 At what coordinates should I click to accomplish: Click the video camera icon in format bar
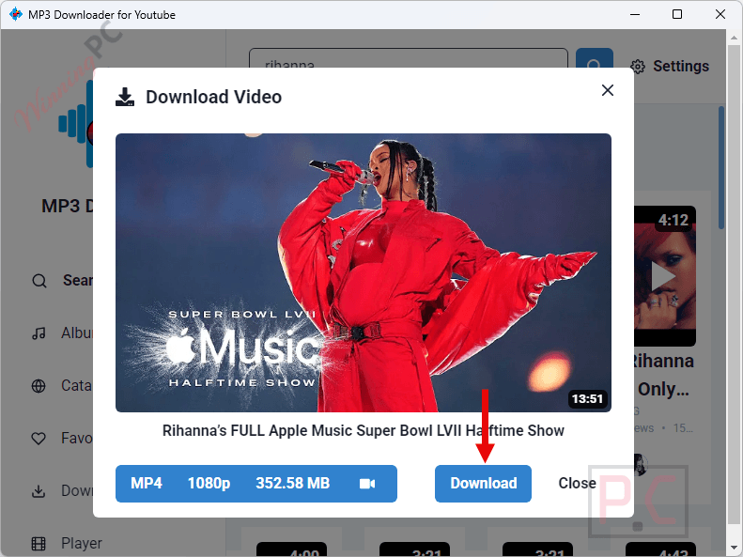pos(367,484)
